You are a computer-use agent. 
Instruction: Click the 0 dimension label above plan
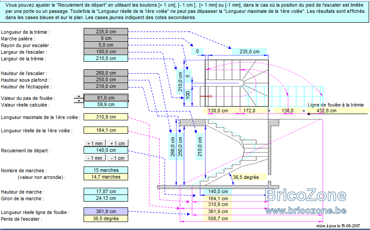(x=197, y=51)
